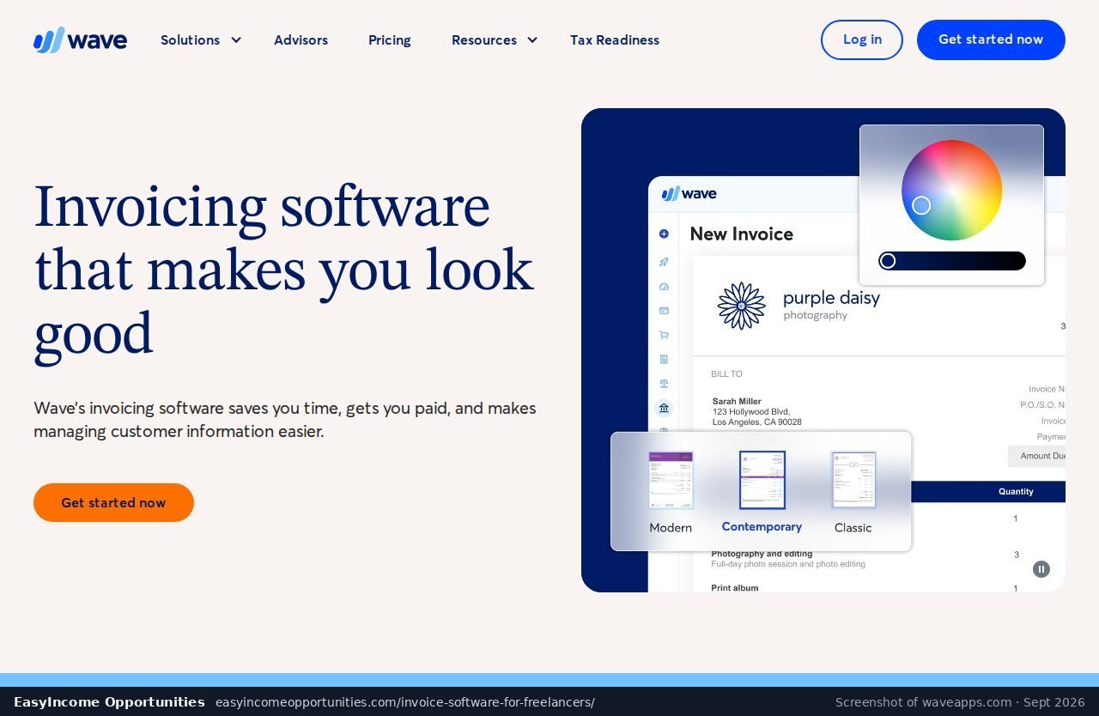Viewport: 1099px width, 716px height.
Task: Click the Log in button
Action: coord(862,39)
